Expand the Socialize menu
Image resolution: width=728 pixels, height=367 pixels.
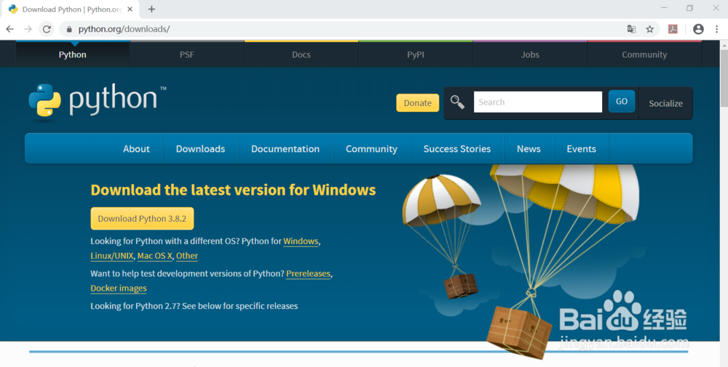pyautogui.click(x=666, y=103)
